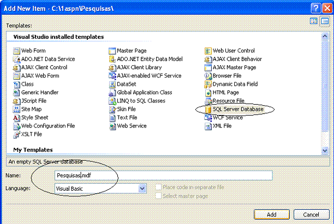Pick the WCF Service icon

click(208, 118)
